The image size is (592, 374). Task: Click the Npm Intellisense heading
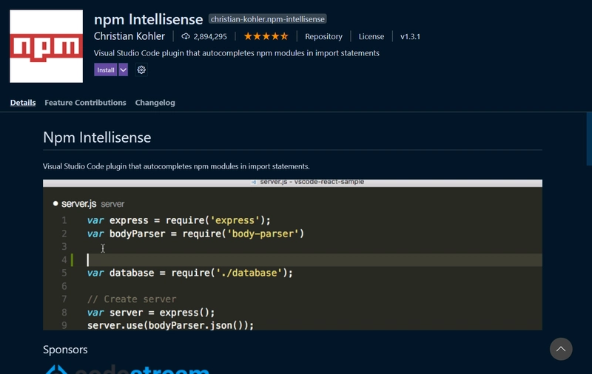tap(97, 137)
